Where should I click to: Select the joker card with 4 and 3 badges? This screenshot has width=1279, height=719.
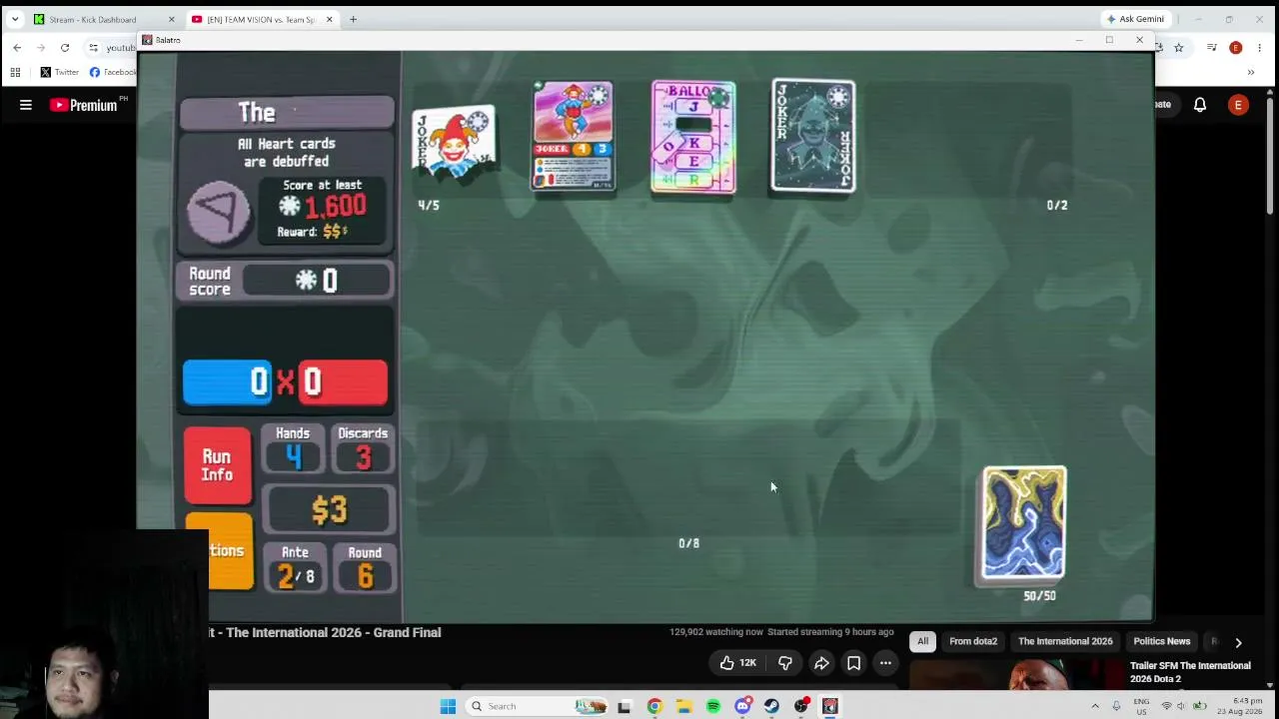(x=573, y=136)
